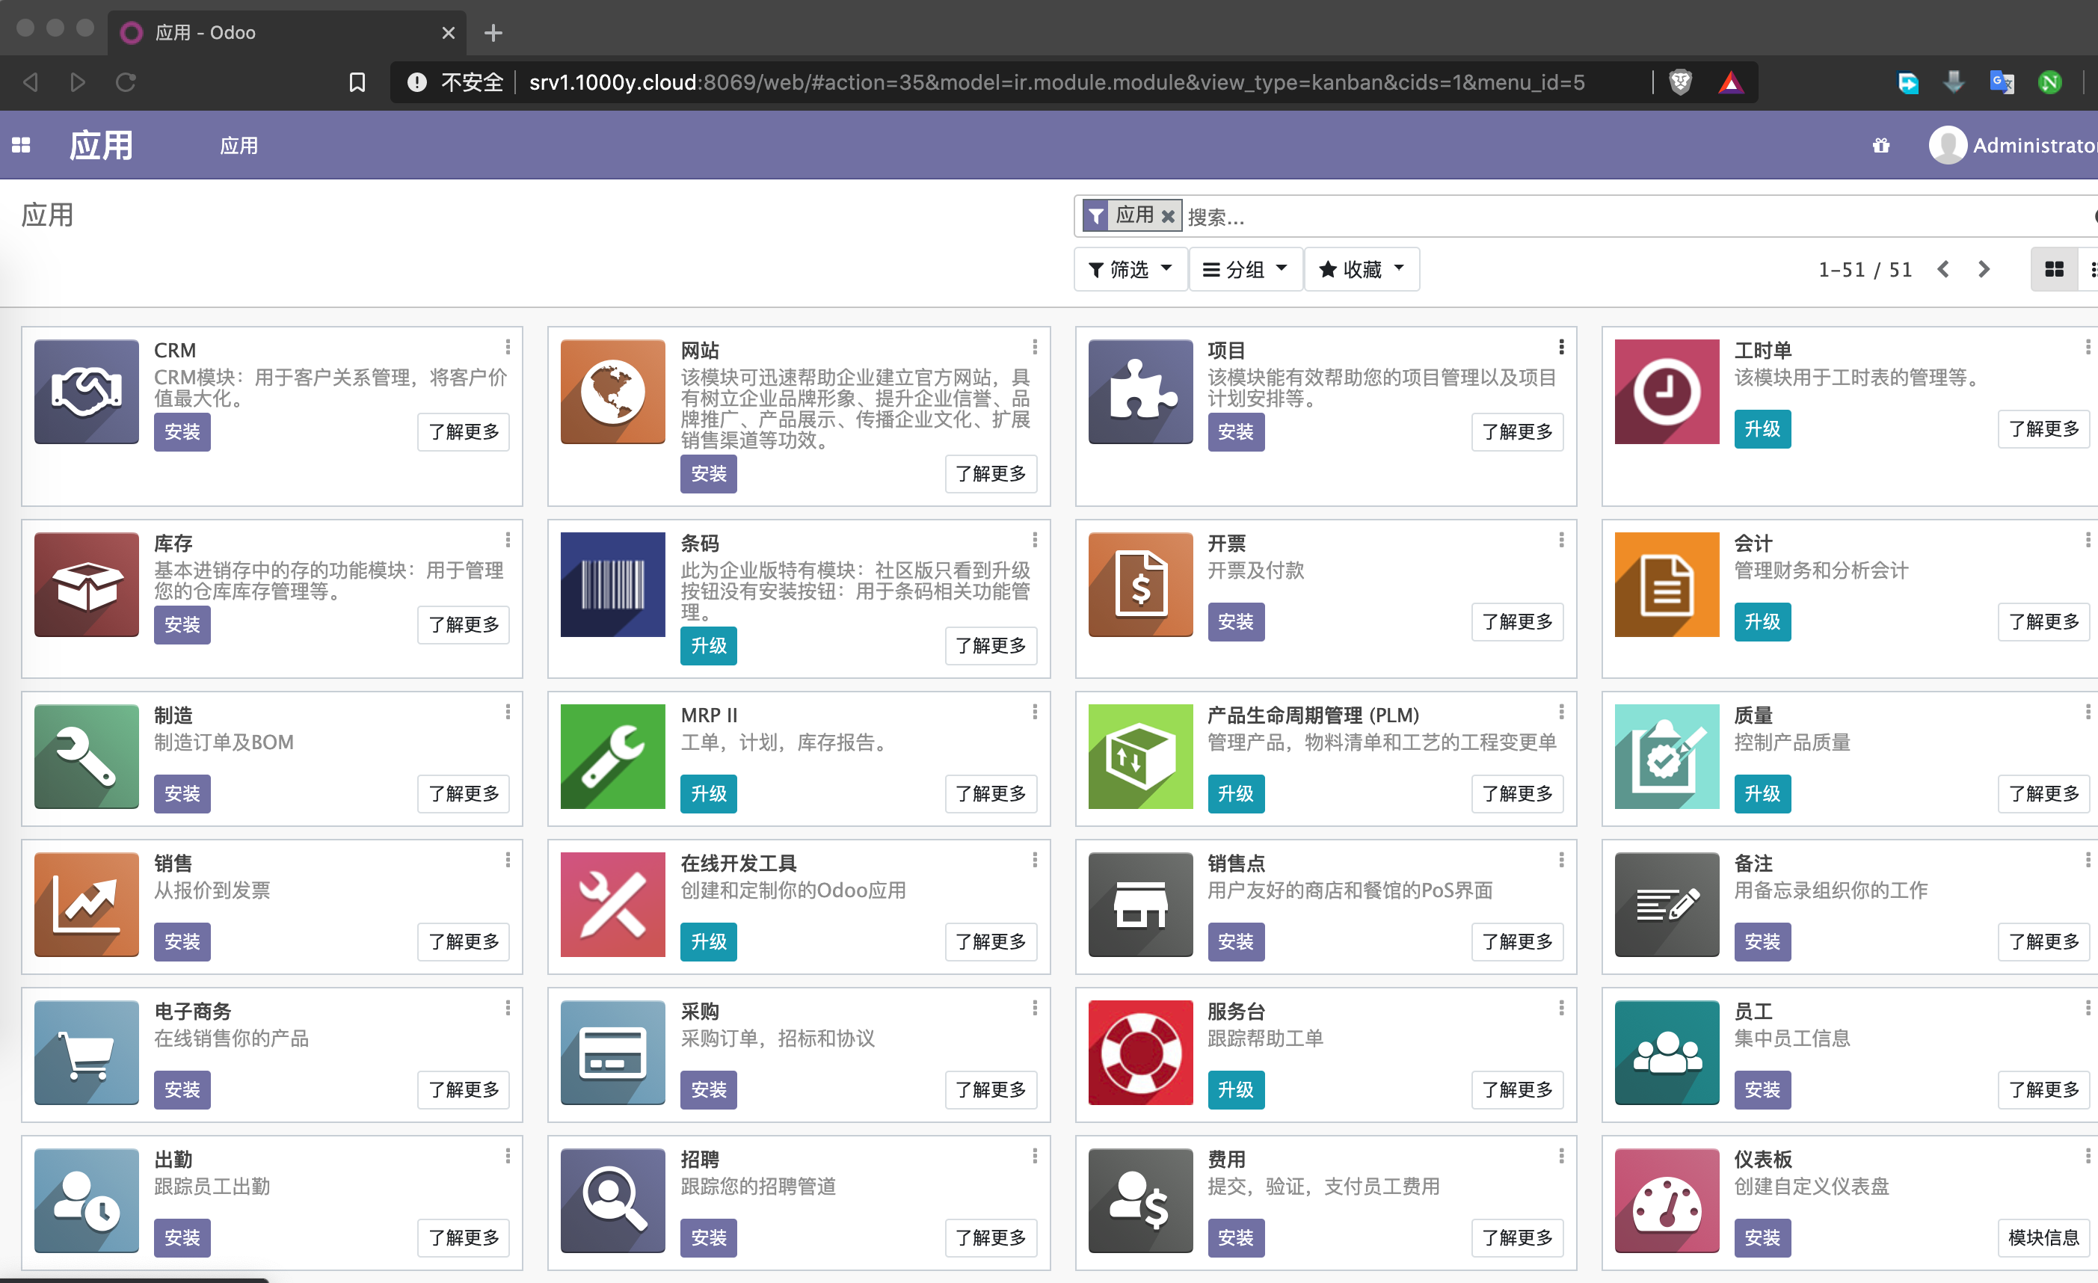The image size is (2098, 1283).
Task: Remove the 应用 filter facet
Action: [1168, 216]
